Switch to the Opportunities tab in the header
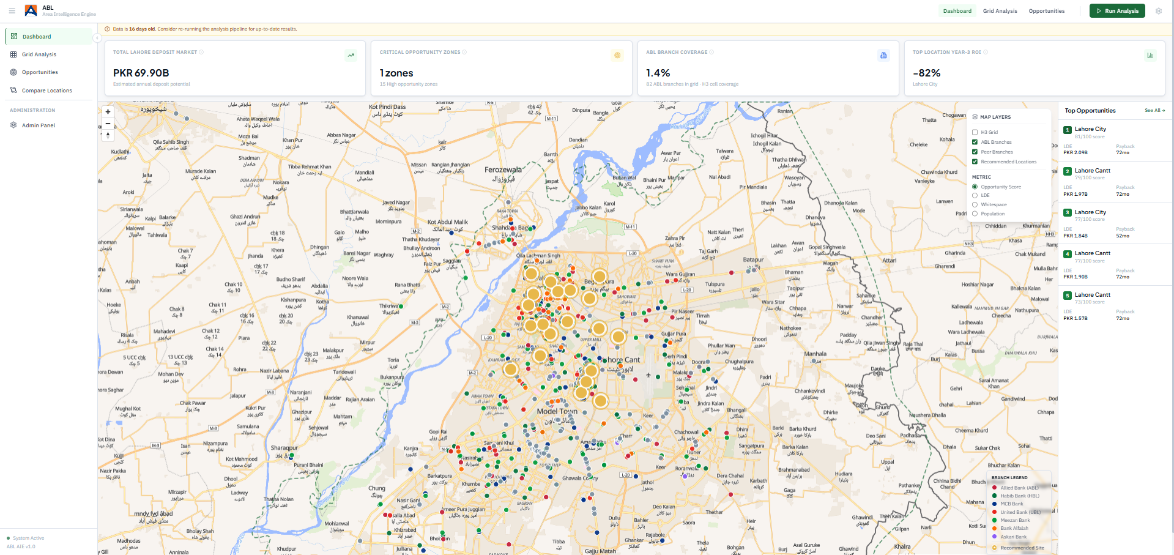Screen dimensions: 1174x555 (x=1046, y=11)
